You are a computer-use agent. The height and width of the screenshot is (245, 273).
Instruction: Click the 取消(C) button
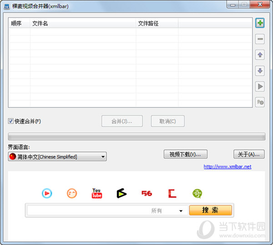[167, 121]
